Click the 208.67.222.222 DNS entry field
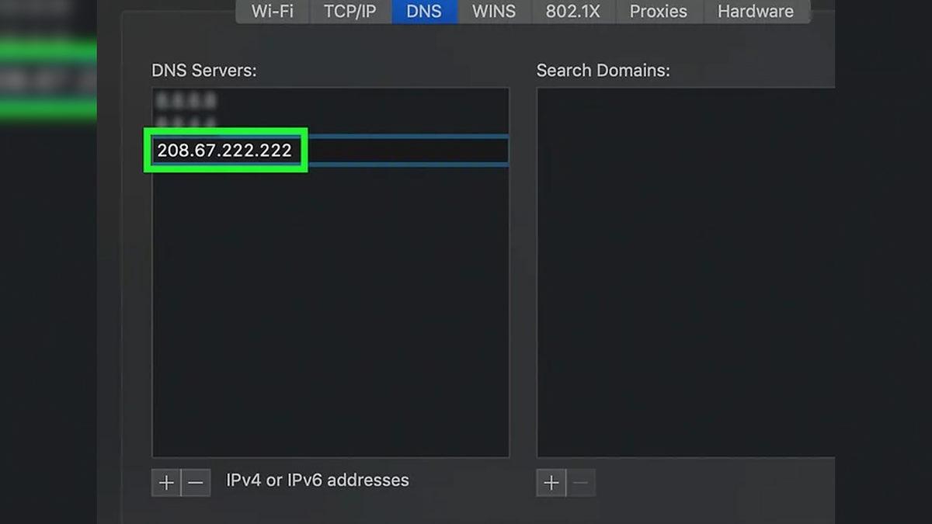This screenshot has height=524, width=932. [225, 151]
